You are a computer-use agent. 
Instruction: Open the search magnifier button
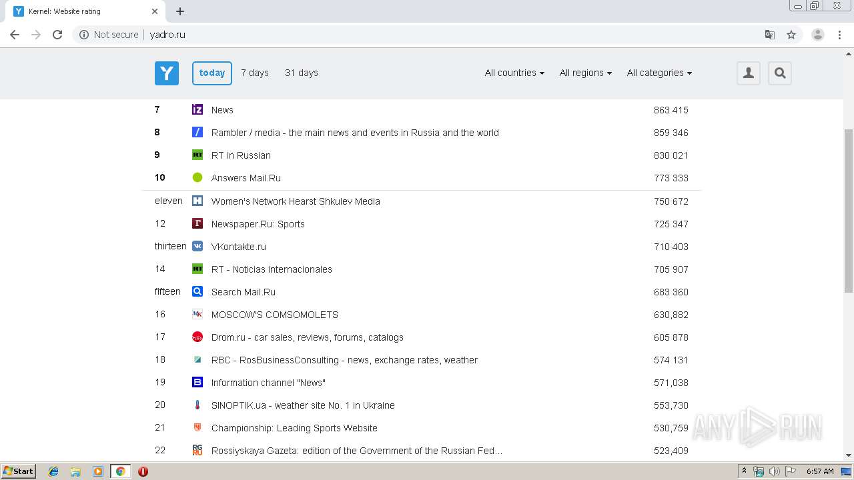780,73
